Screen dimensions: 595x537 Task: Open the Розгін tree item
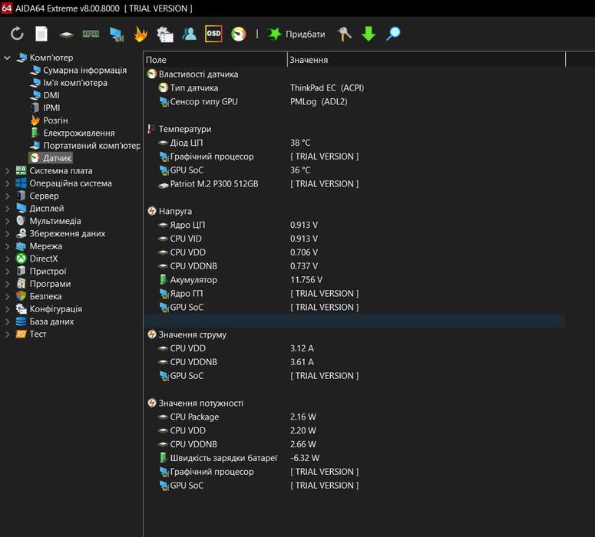pos(55,120)
